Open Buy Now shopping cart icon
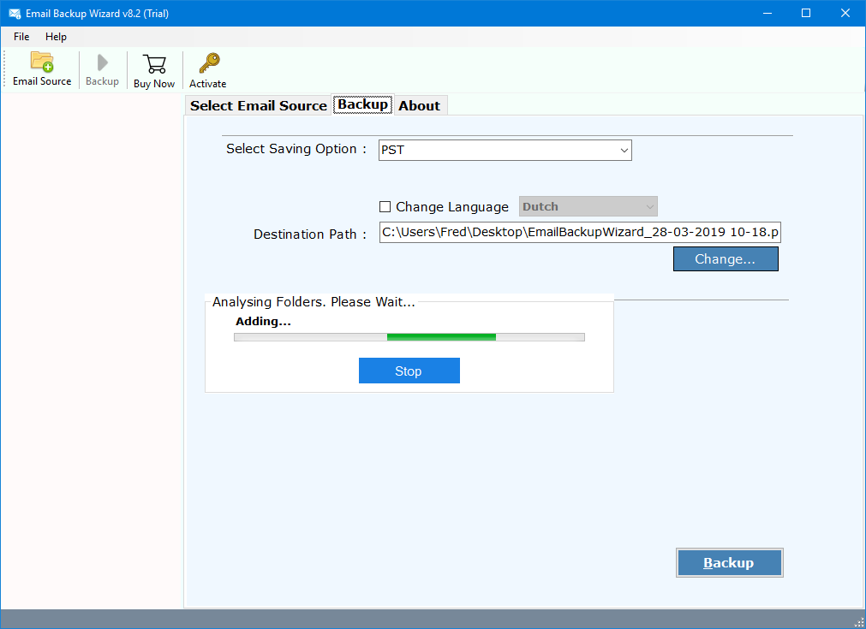This screenshot has height=629, width=866. point(154,64)
